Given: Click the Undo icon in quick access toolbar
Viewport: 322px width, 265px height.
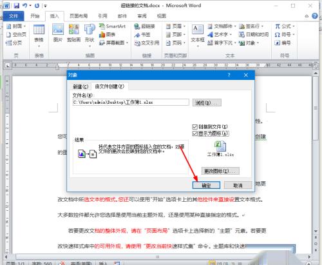Looking at the screenshot, I should [25, 6].
